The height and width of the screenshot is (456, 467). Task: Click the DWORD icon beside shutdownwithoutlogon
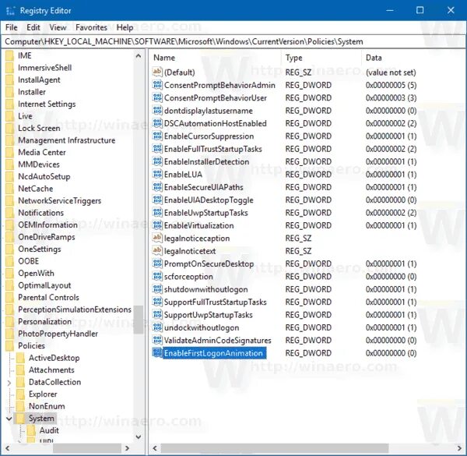[x=157, y=289]
